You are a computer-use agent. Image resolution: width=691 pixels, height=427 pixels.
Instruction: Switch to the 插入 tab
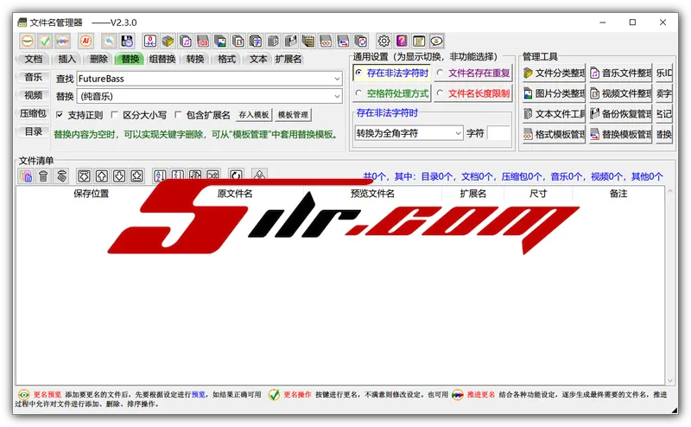67,59
